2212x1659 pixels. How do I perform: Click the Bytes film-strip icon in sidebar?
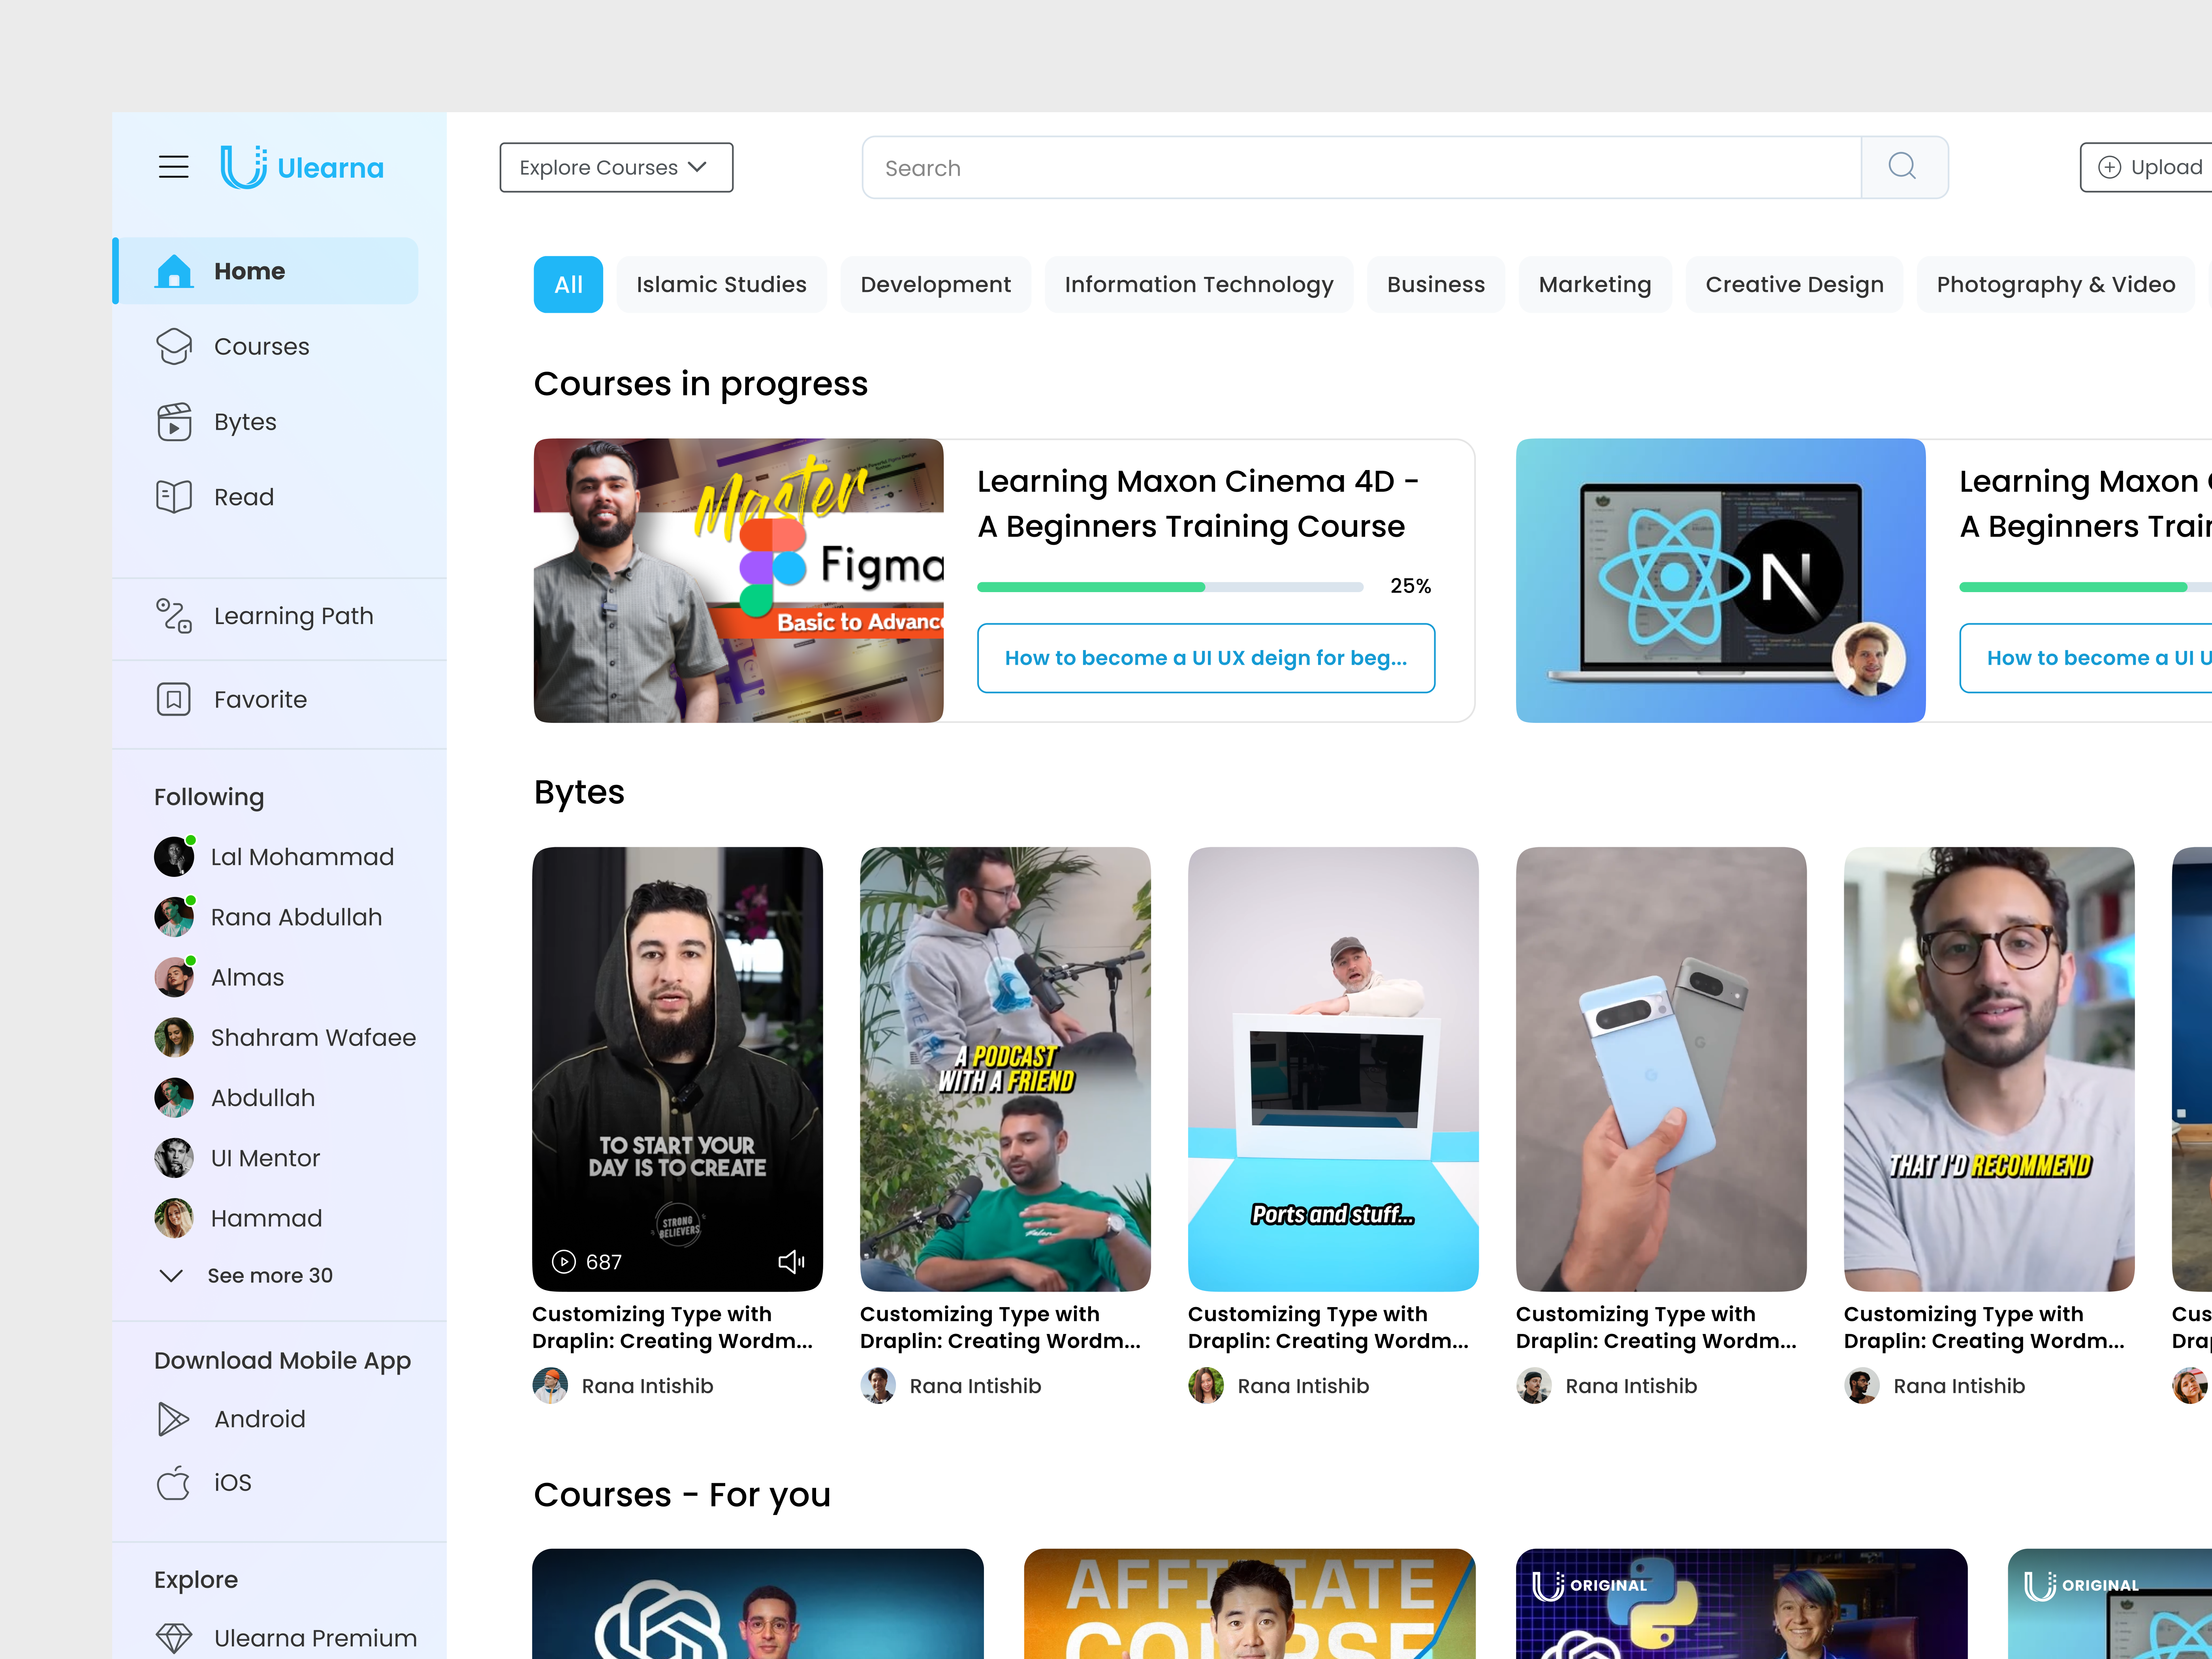point(174,421)
